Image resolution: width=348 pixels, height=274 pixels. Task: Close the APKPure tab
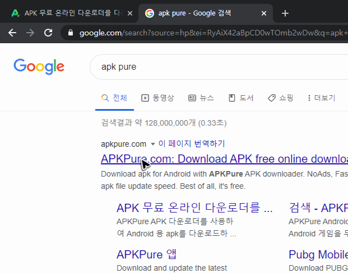[130, 13]
